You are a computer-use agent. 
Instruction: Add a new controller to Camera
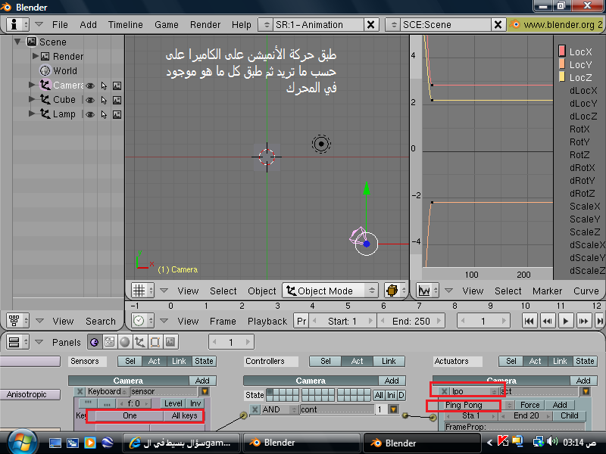pyautogui.click(x=392, y=381)
